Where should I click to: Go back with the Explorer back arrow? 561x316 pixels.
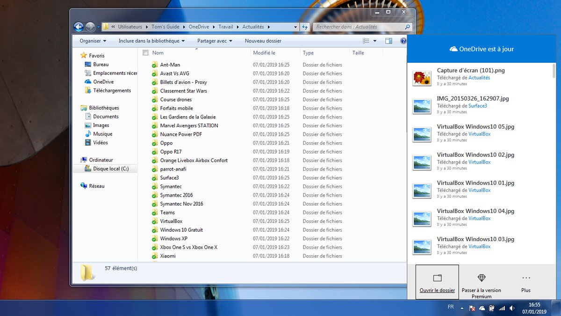(x=79, y=27)
